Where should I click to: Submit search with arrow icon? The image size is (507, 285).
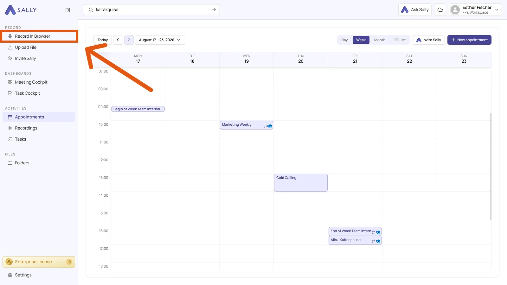point(214,10)
